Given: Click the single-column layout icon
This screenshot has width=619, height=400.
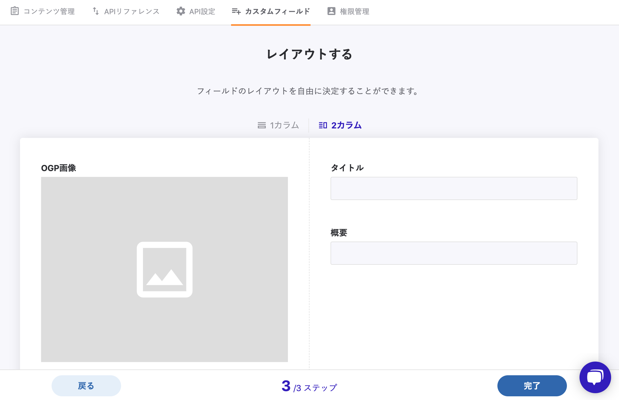Looking at the screenshot, I should click(262, 125).
